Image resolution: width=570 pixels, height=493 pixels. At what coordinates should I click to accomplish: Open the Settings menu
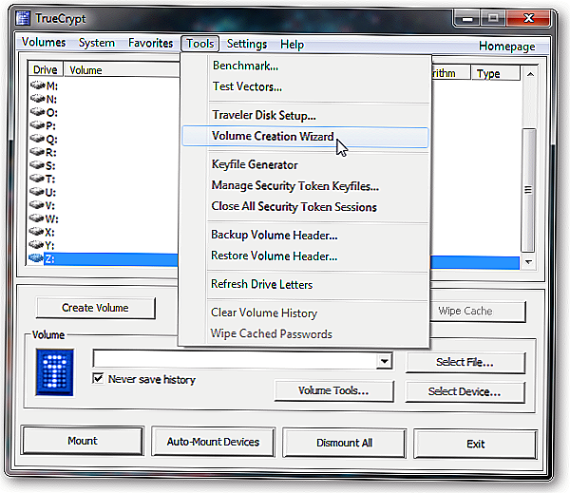(x=247, y=44)
